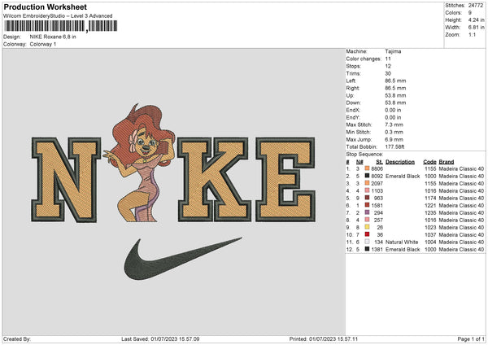
Task: Click the Colors value 9
Action: coord(470,13)
